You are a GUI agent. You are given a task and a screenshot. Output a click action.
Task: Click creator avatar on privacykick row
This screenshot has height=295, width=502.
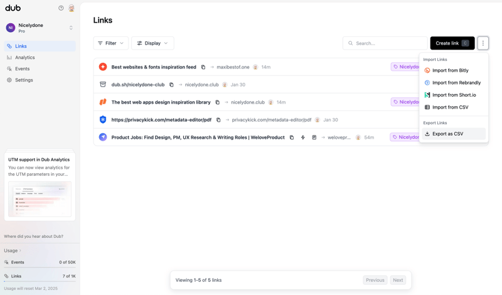tap(318, 120)
